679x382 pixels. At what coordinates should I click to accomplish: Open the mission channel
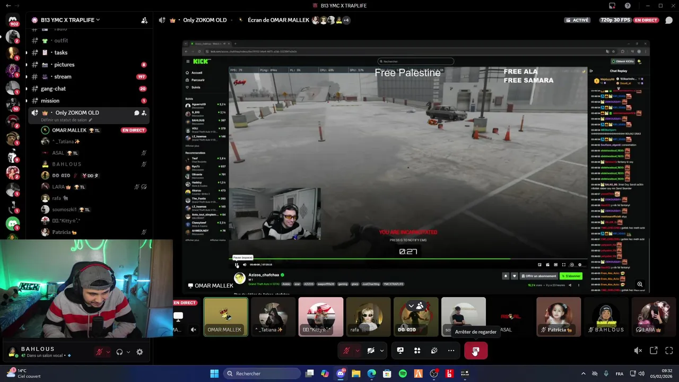click(x=50, y=101)
